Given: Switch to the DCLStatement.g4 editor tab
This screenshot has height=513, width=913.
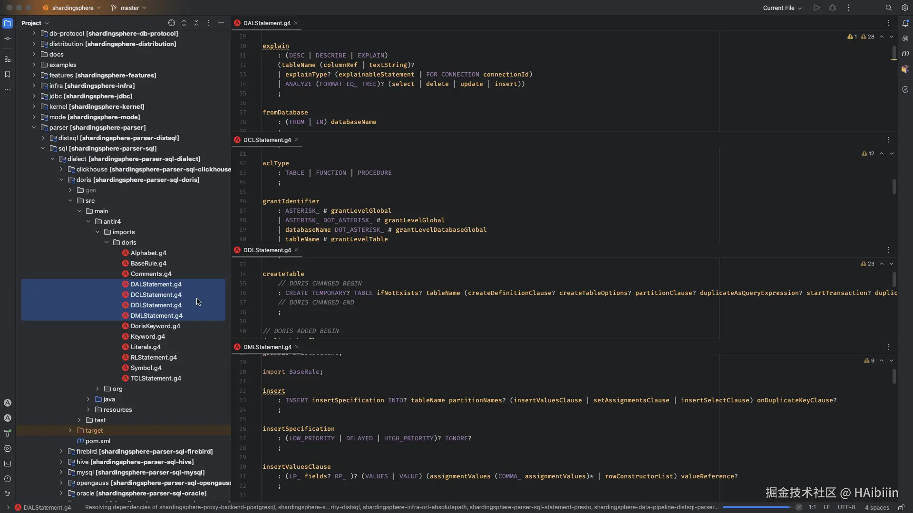Looking at the screenshot, I should pos(267,140).
